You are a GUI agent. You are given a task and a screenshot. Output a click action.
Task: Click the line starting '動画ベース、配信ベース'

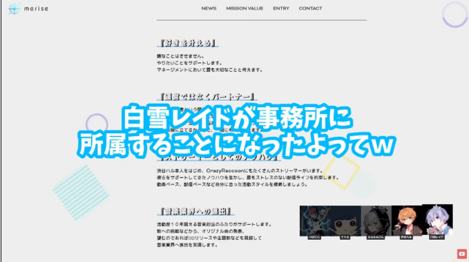(232, 185)
